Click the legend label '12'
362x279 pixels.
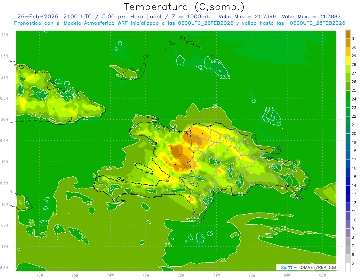[354, 203]
